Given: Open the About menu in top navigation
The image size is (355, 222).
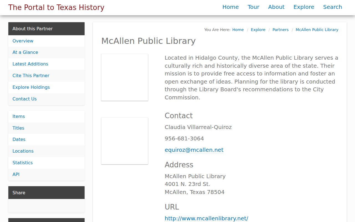Looking at the screenshot, I should (x=276, y=7).
